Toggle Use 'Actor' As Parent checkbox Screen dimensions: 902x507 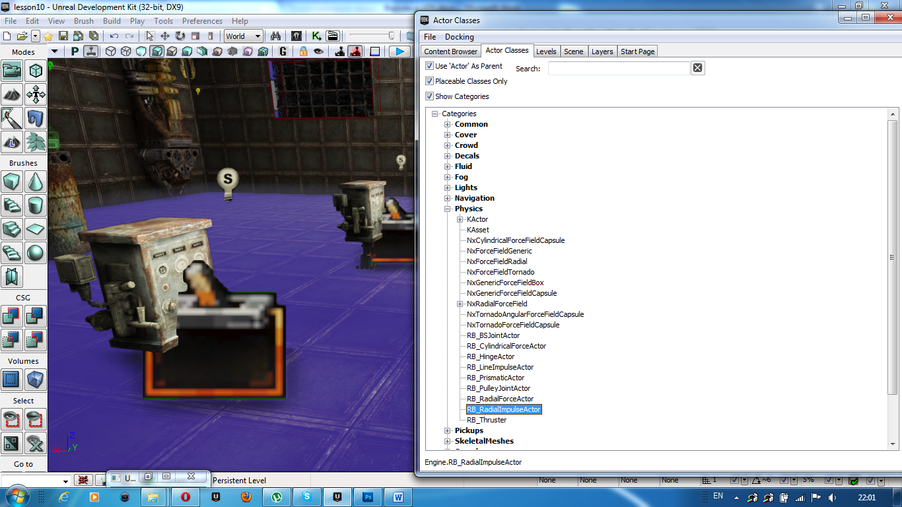tap(430, 66)
